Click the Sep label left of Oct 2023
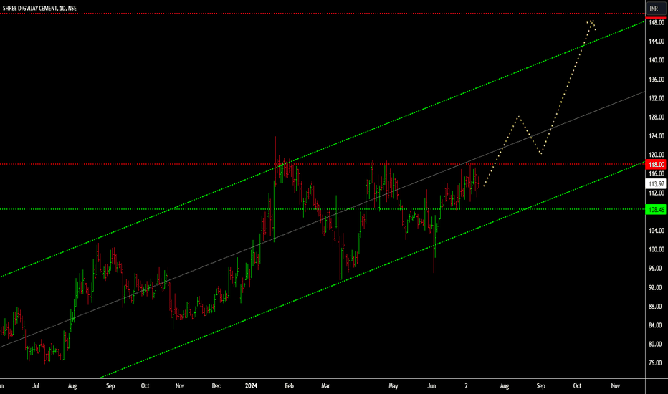The image size is (668, 394). [110, 386]
